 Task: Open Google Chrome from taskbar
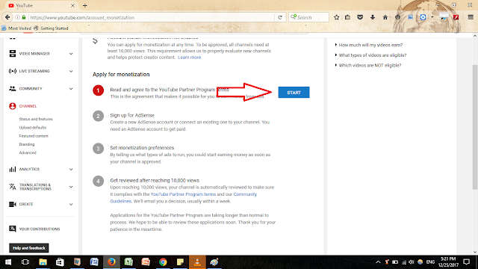(163, 262)
